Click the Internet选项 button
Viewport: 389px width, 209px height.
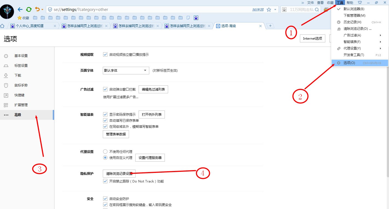point(312,38)
